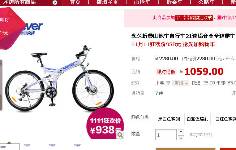
Task: Click the second product thumbnail below image
Action: (27, 145)
